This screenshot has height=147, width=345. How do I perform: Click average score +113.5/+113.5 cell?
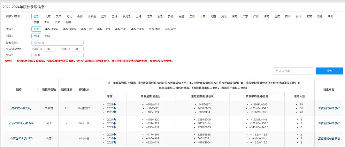tap(259, 135)
